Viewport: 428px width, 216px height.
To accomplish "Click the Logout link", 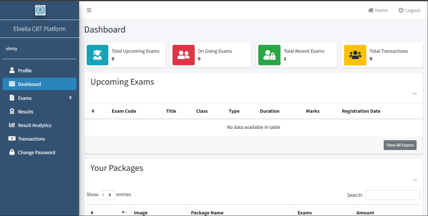I will [x=409, y=10].
